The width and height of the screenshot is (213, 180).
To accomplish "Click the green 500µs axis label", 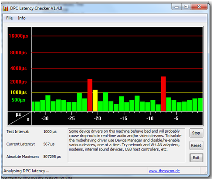I will [x=18, y=100].
